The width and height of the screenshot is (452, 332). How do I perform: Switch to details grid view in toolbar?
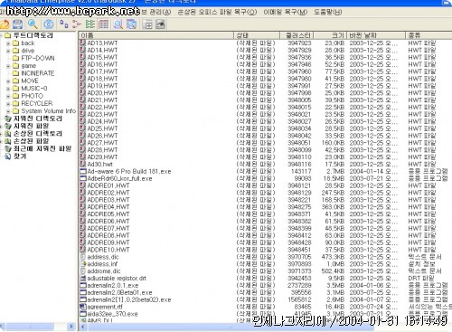(x=103, y=24)
